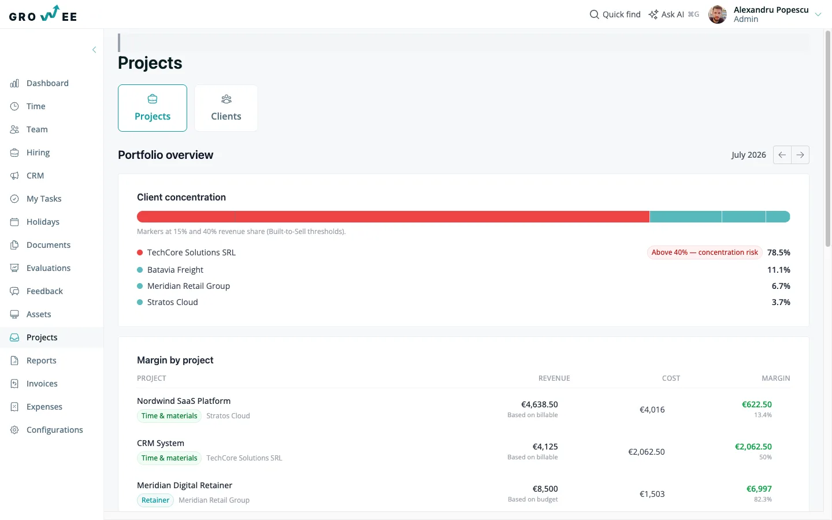The height and width of the screenshot is (520, 832).
Task: Click Time & materials tag under CRM System
Action: (169, 458)
